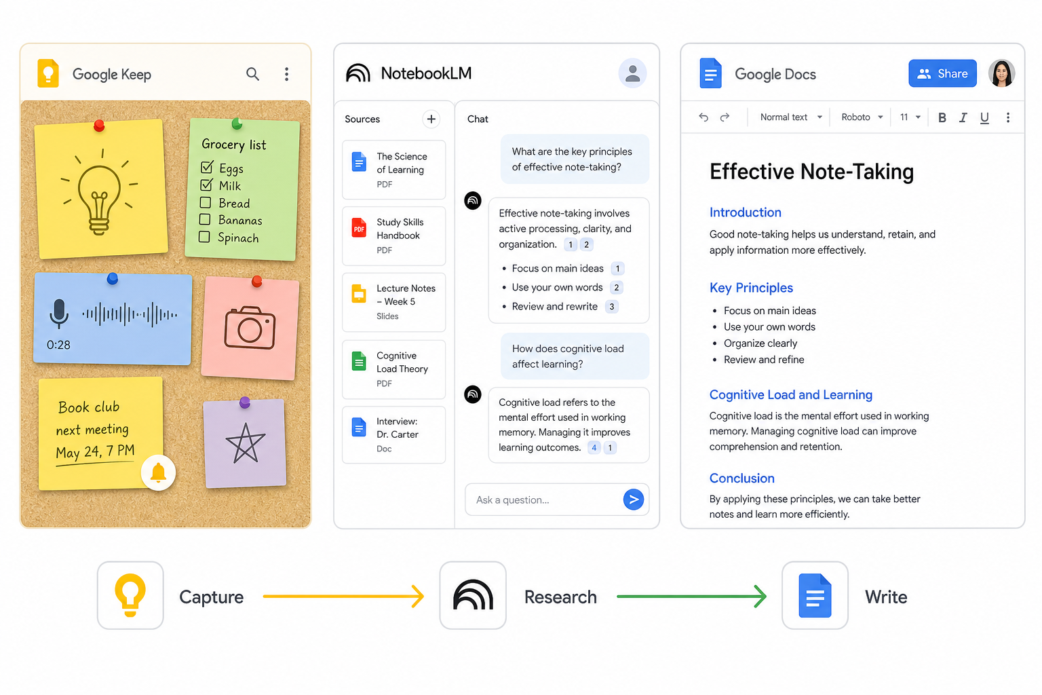The height and width of the screenshot is (695, 1042).
Task: Click the Conclusion heading
Action: 742,478
